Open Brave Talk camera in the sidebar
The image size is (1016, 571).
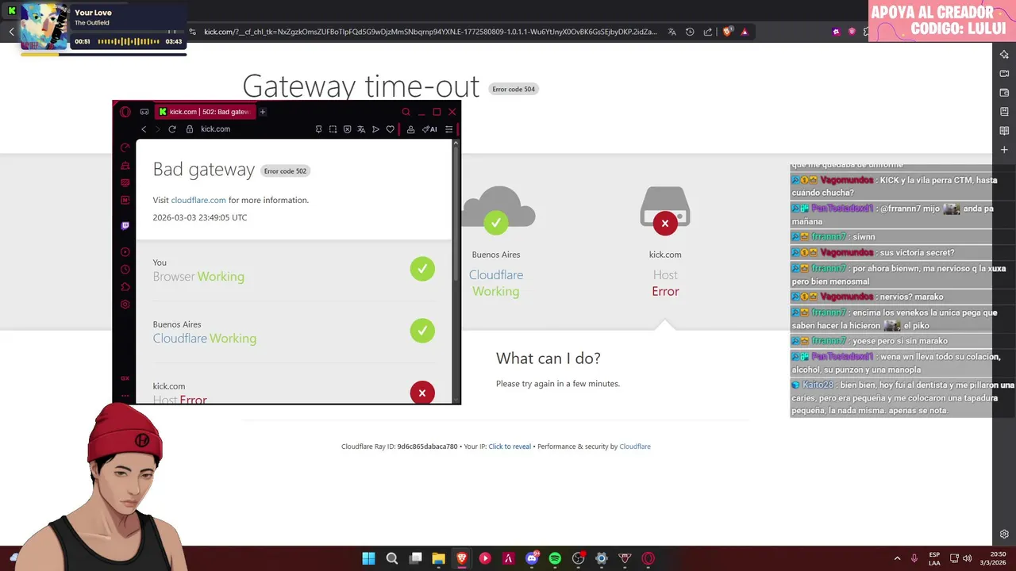[x=1004, y=74]
